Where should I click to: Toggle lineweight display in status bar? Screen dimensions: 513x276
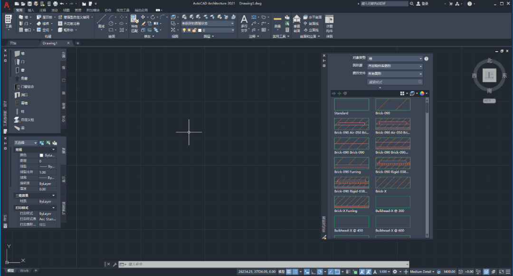click(348, 272)
